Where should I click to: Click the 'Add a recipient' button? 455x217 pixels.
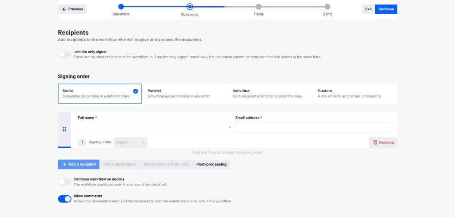pyautogui.click(x=79, y=164)
